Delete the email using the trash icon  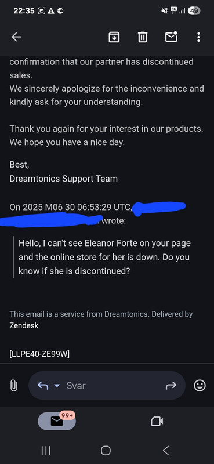pos(143,37)
